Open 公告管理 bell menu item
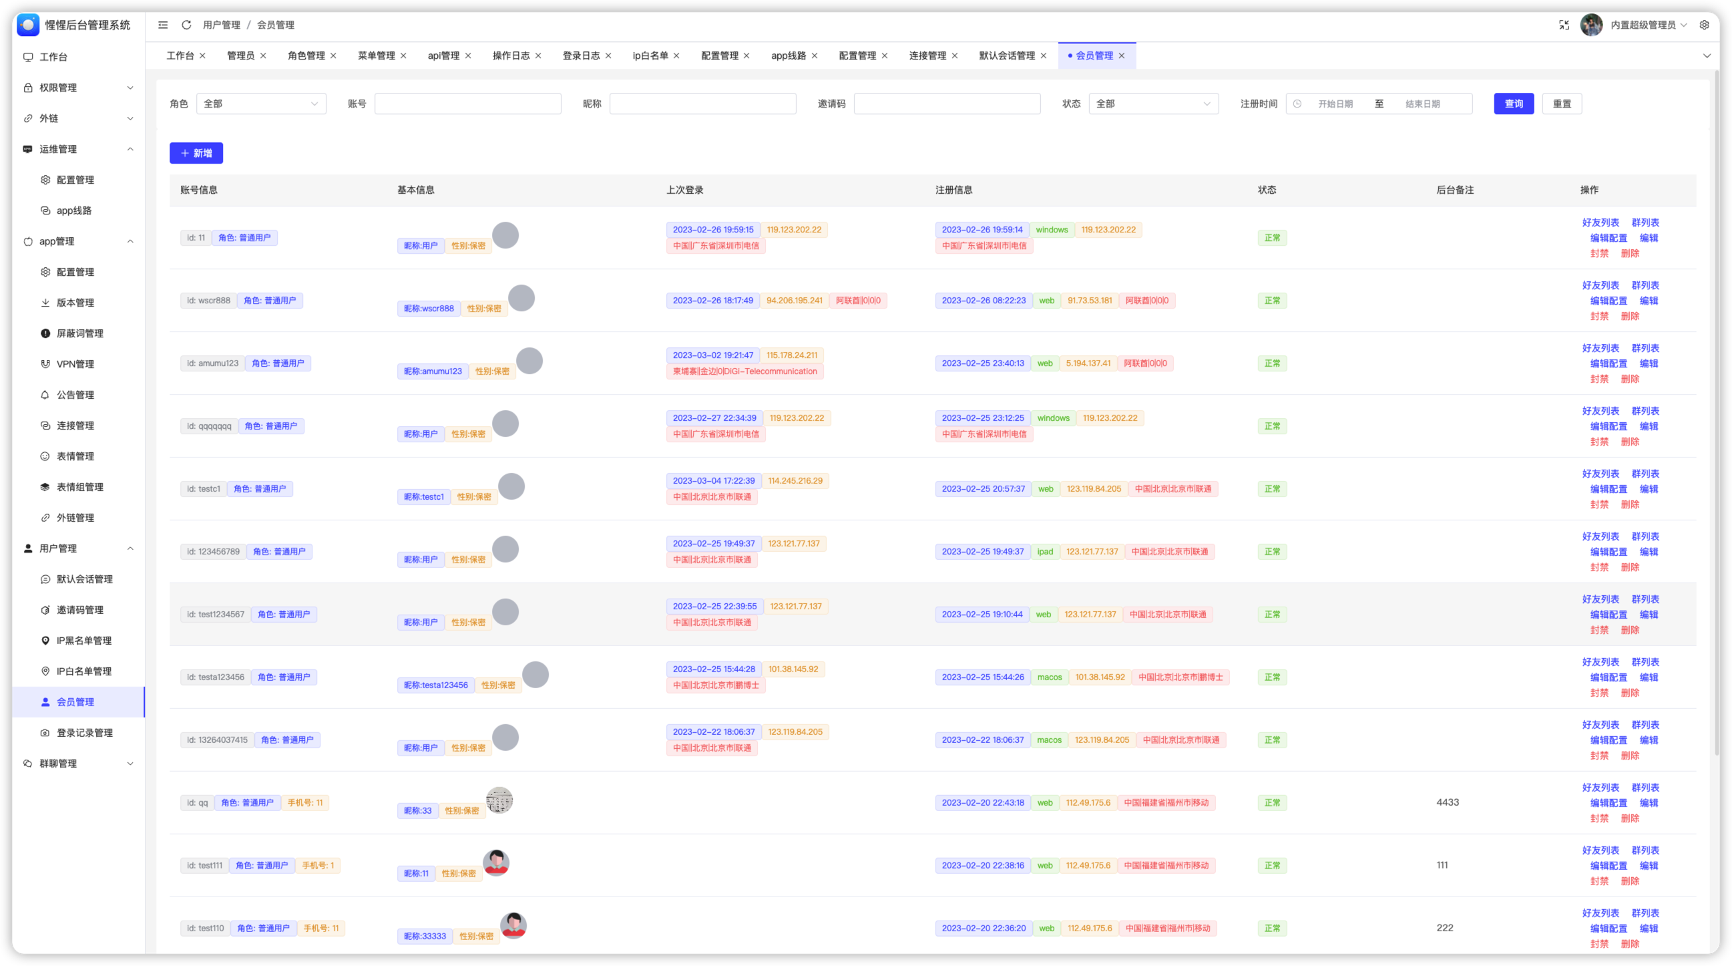Image resolution: width=1732 pixels, height=966 pixels. 75,395
